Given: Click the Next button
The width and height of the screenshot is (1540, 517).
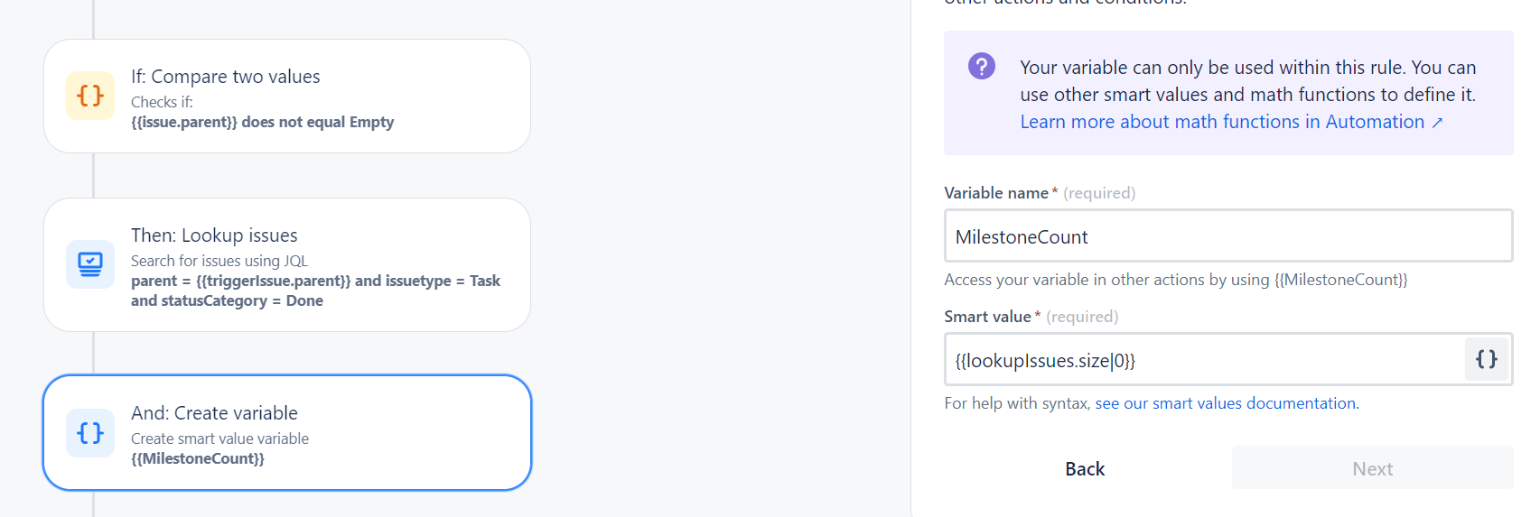Looking at the screenshot, I should pos(1371,468).
